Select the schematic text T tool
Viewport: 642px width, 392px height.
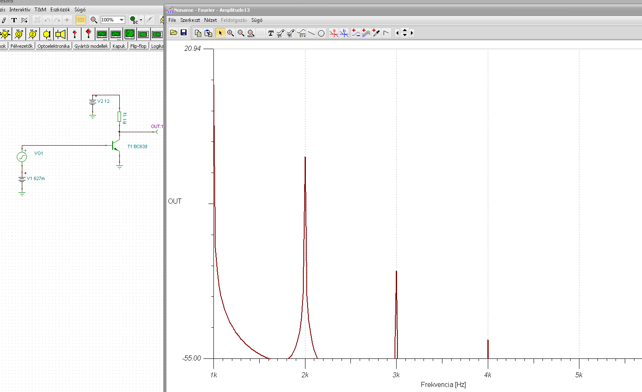click(14, 20)
